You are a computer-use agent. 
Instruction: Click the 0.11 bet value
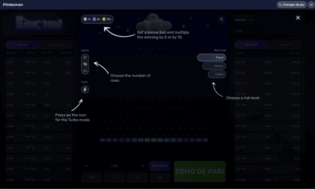pos(47,169)
